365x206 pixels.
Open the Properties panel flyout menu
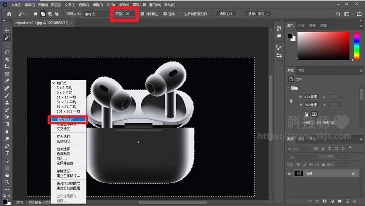point(361,70)
